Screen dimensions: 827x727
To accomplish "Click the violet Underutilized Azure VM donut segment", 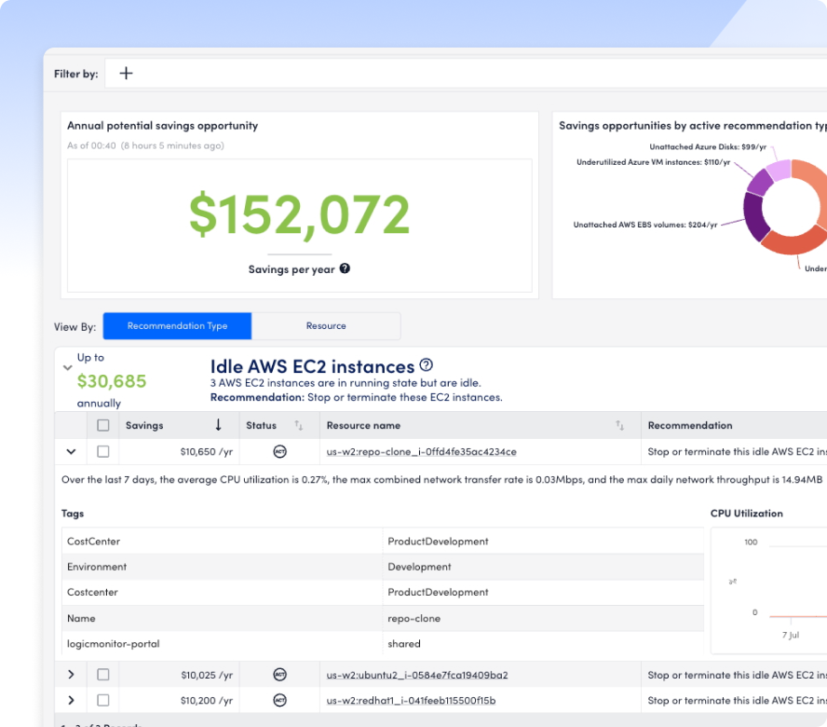I will (760, 183).
